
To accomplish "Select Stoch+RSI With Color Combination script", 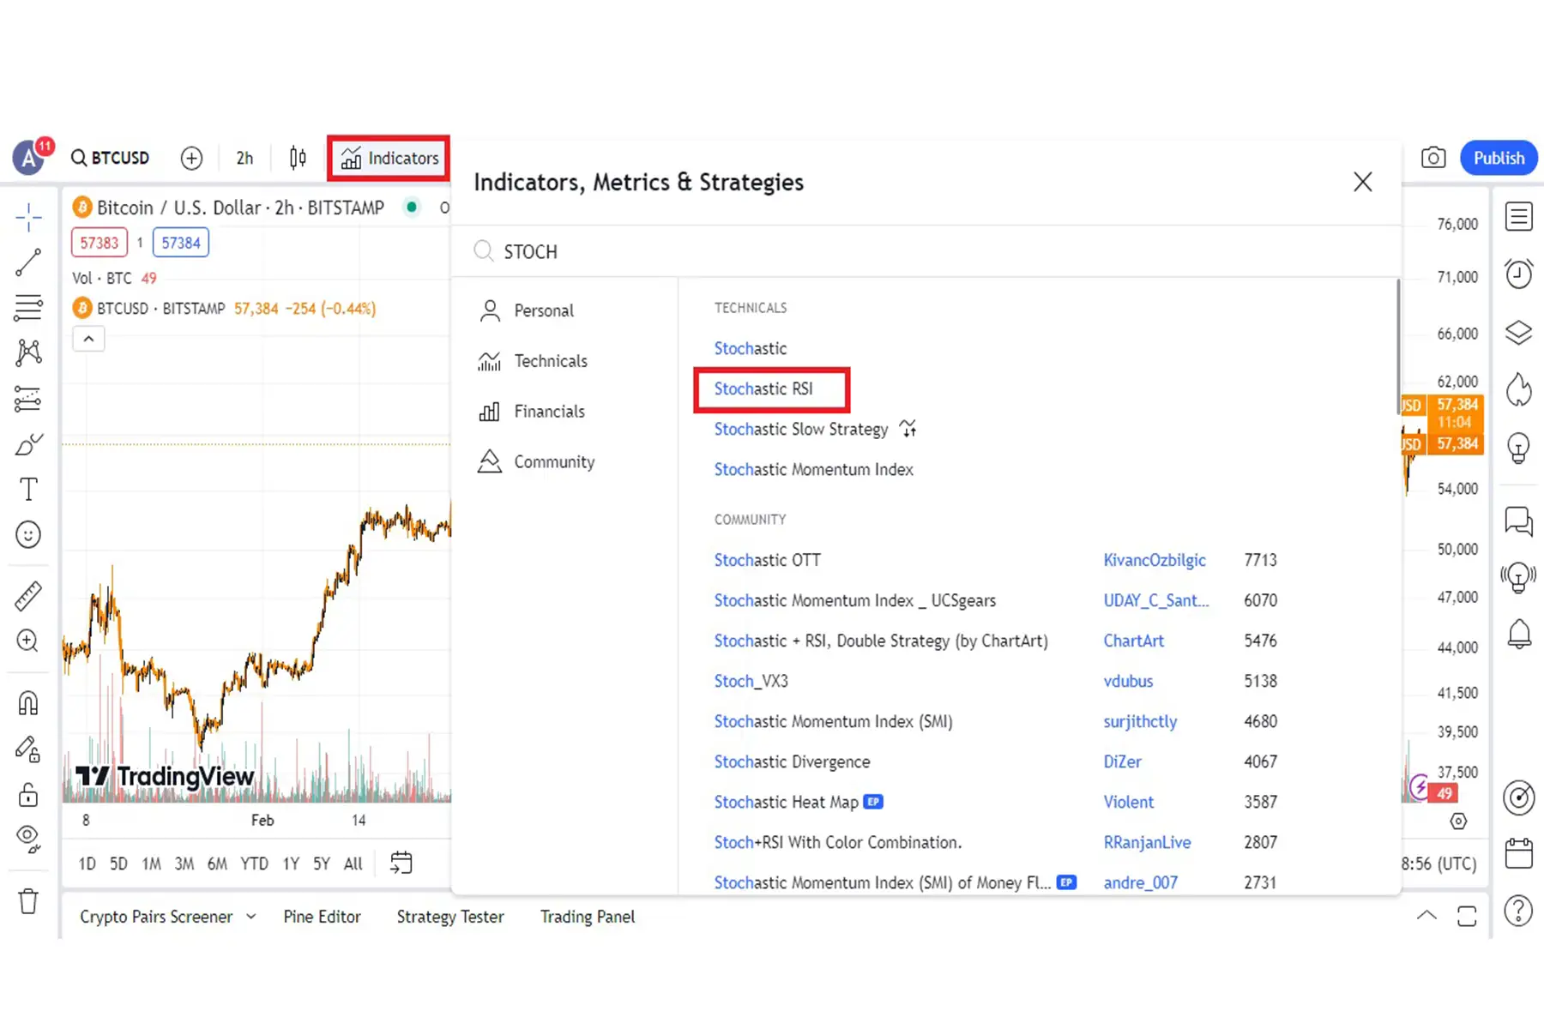I will click(x=838, y=842).
